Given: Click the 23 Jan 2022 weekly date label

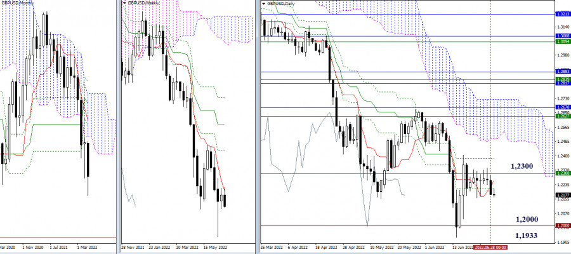Looking at the screenshot, I should (159, 247).
